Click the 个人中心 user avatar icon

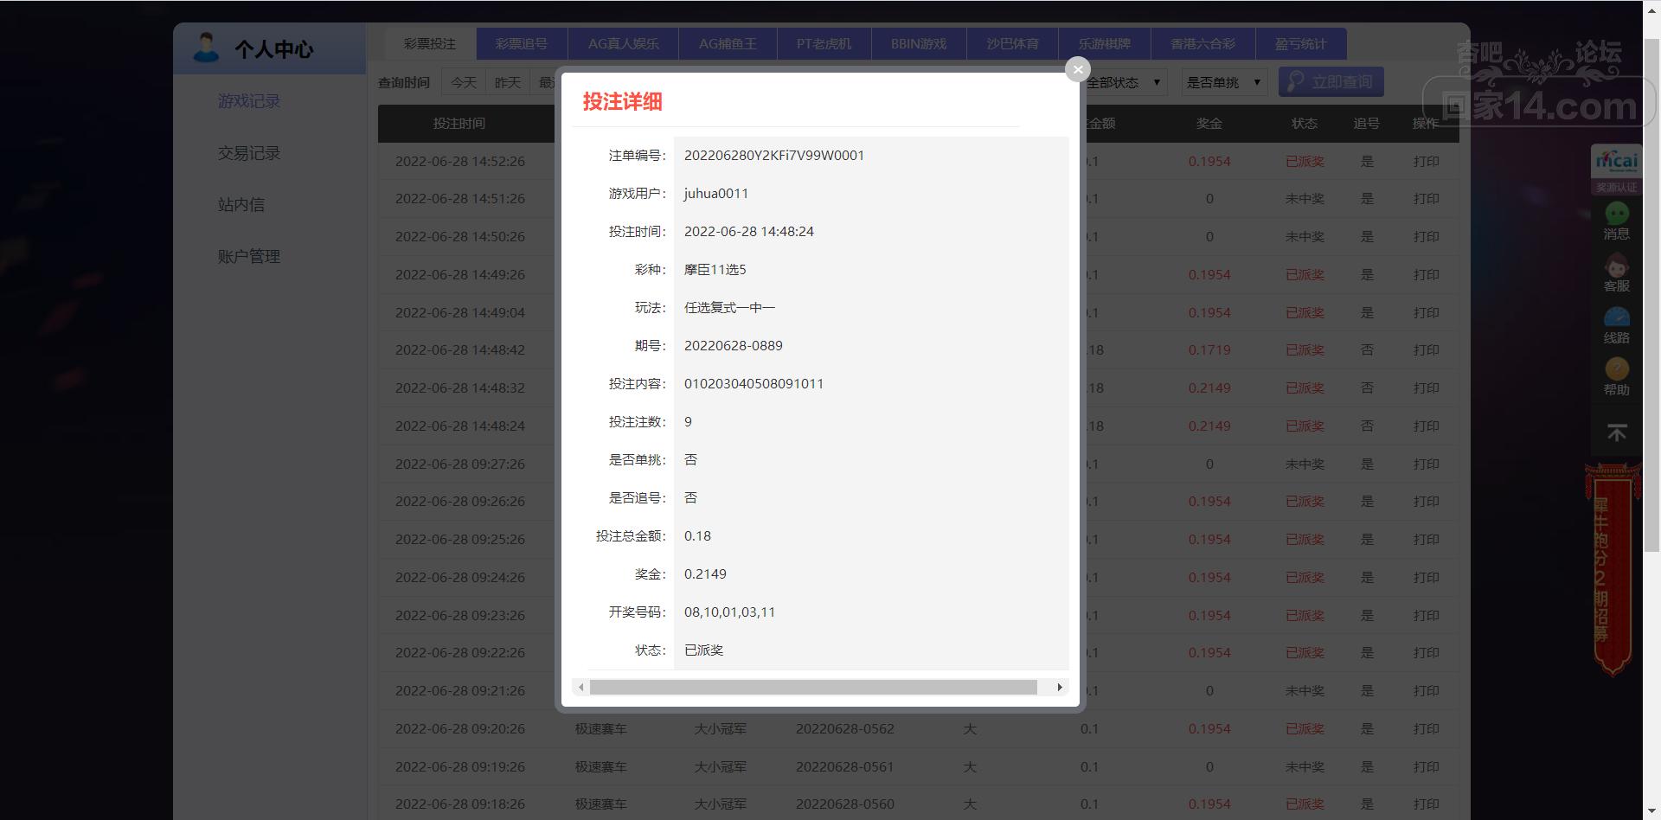coord(206,48)
